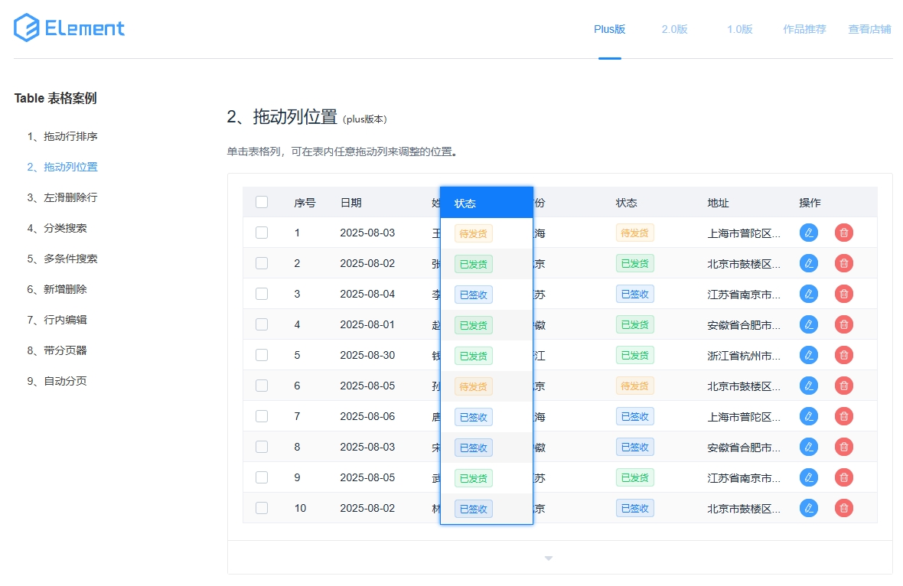Open the 2.0版 tab

tap(674, 29)
